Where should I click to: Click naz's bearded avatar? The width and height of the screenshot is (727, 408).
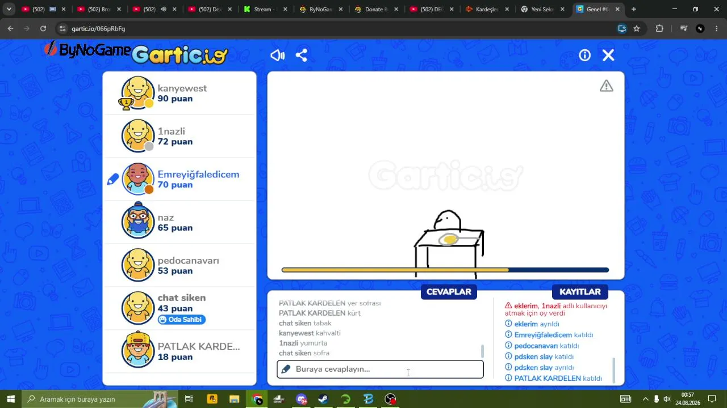click(x=138, y=221)
